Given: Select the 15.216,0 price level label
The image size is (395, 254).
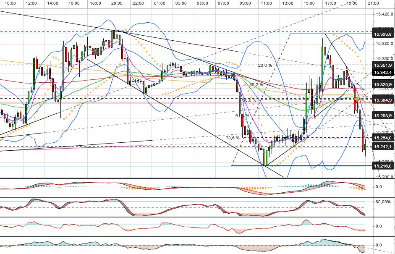Looking at the screenshot, I should tap(383, 166).
